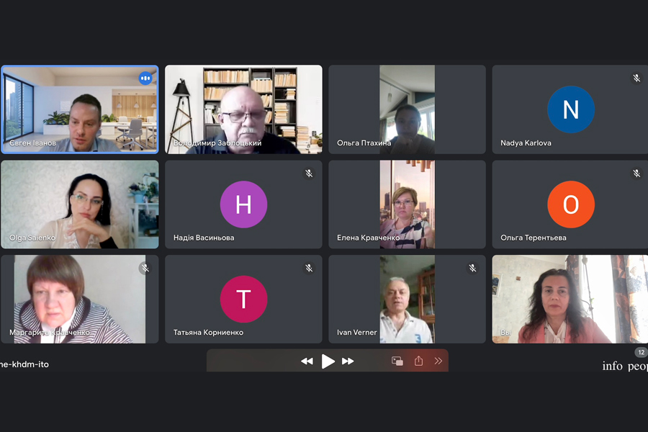The image size is (648, 432).
Task: Click the name label 'Ivan Verner'
Action: pos(356,333)
